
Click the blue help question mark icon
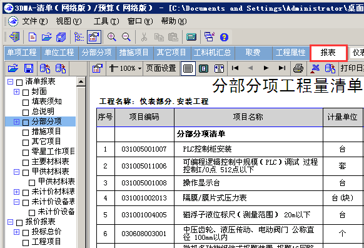click(x=224, y=37)
